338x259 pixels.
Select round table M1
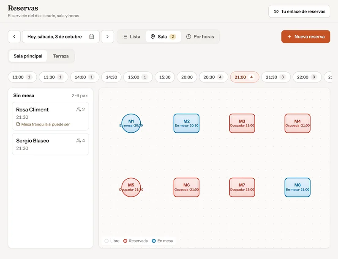131,123
